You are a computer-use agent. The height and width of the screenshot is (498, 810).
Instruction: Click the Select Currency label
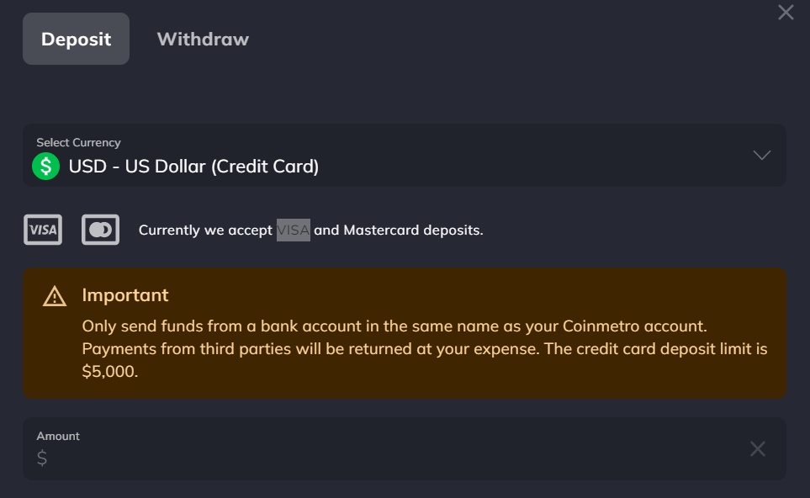78,142
